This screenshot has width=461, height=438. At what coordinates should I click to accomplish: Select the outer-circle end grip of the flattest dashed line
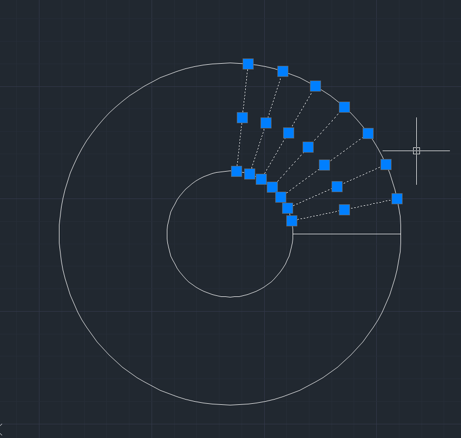tap(397, 199)
